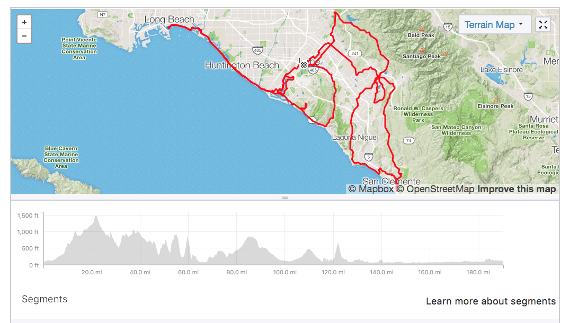
Task: Click the elevation peak near 20 miles
Action: (96, 217)
